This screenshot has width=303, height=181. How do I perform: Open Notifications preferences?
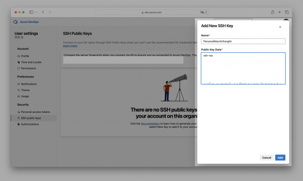(29, 84)
